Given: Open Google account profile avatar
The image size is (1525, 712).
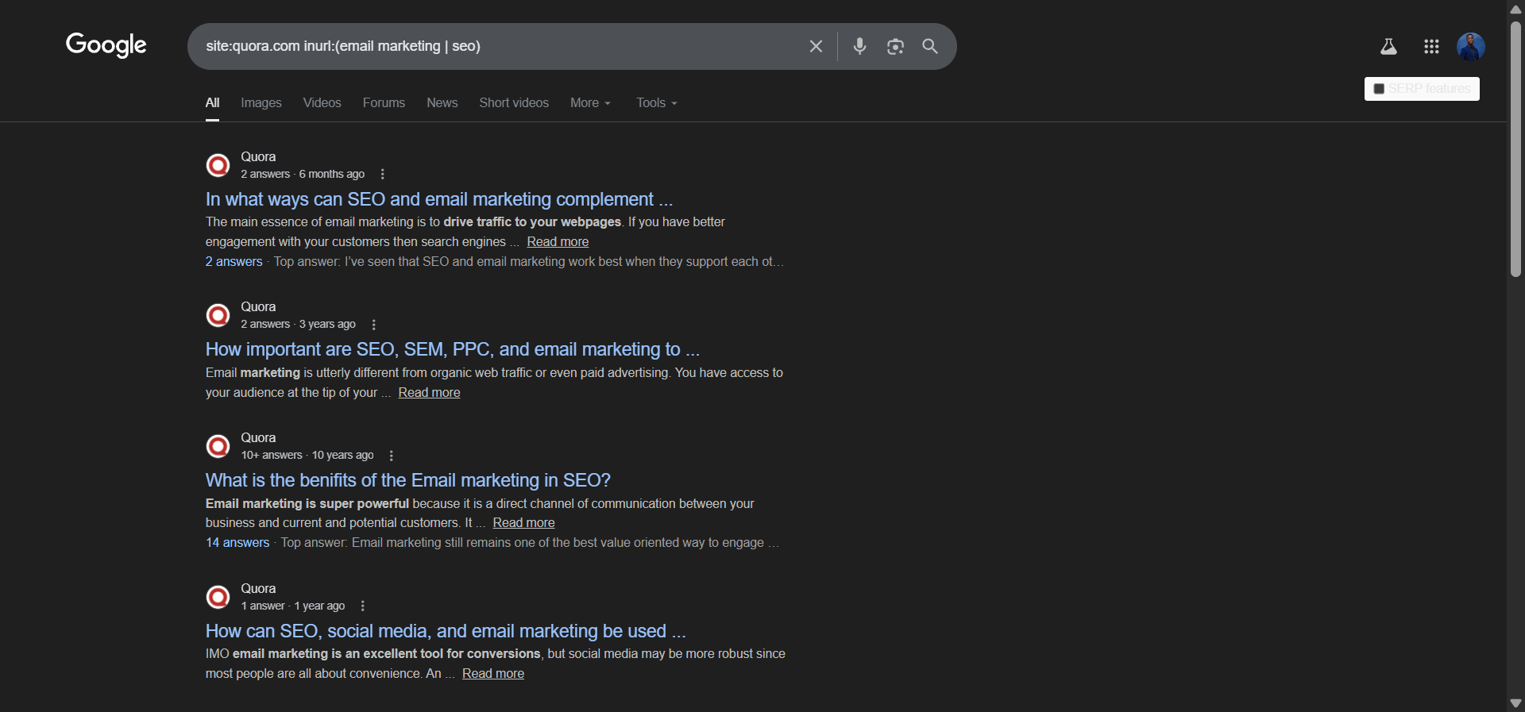Looking at the screenshot, I should click(1470, 46).
